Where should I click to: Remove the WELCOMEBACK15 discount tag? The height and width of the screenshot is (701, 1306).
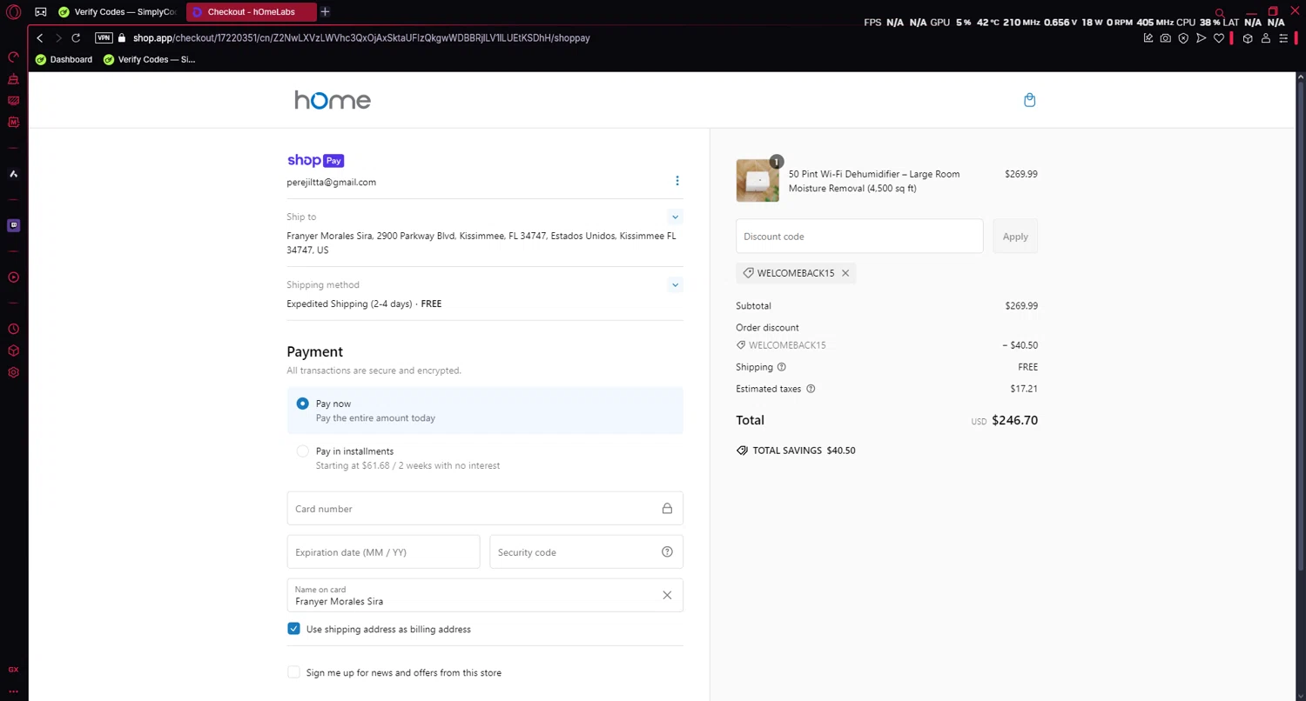click(845, 273)
